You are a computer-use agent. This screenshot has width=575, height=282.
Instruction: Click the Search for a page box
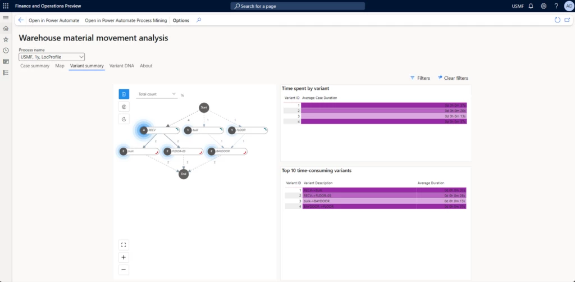298,6
